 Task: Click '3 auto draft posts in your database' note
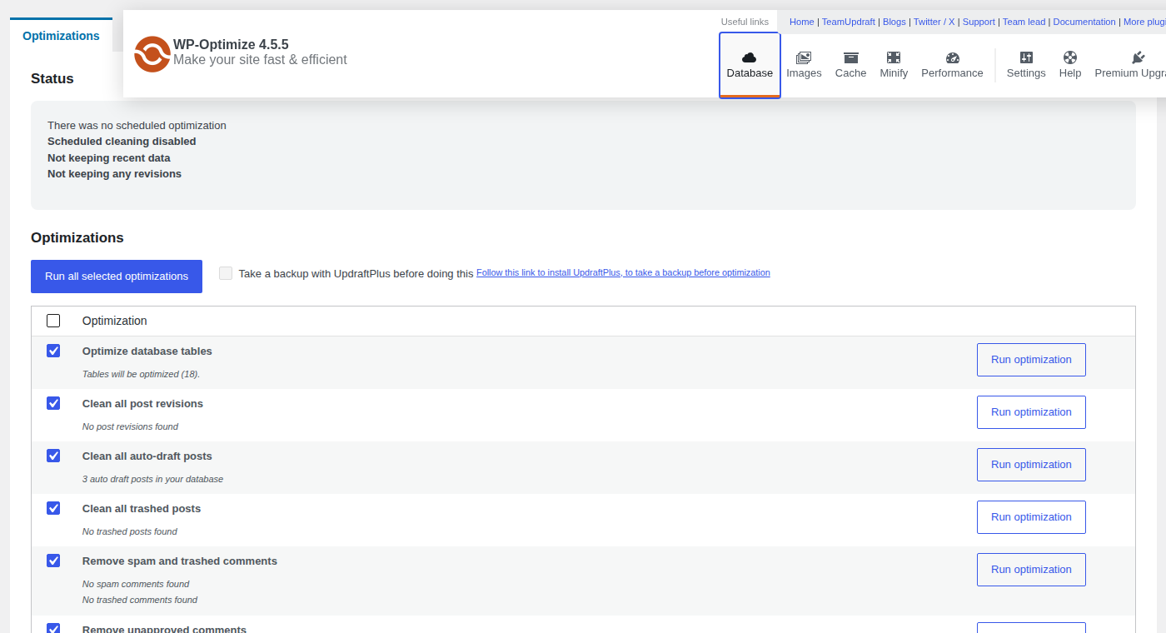tap(152, 479)
